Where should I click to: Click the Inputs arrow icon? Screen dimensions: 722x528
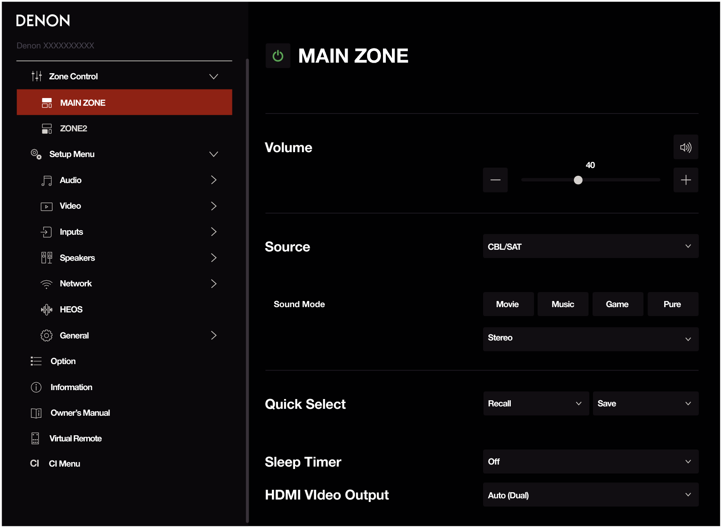coord(46,232)
